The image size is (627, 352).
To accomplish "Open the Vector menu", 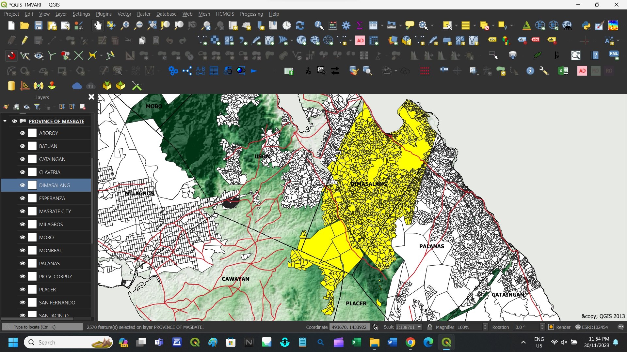I will pyautogui.click(x=124, y=14).
